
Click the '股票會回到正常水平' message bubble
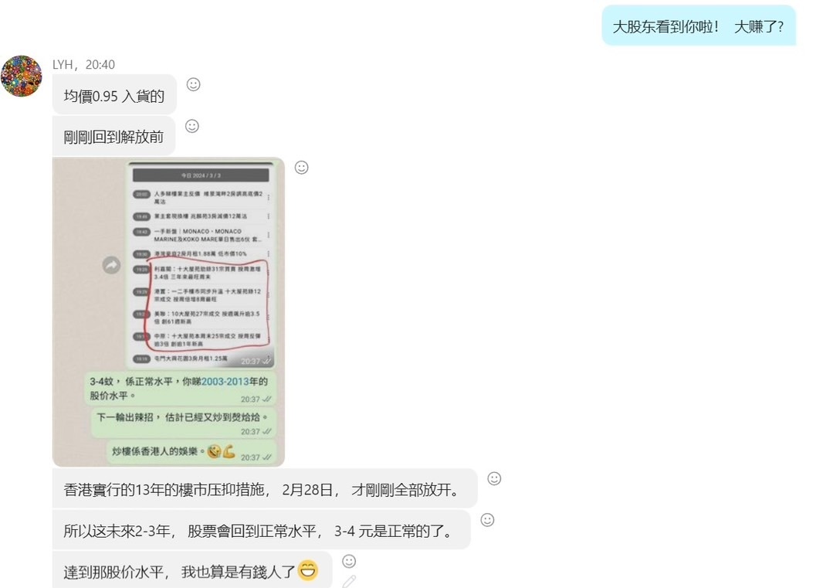(261, 531)
